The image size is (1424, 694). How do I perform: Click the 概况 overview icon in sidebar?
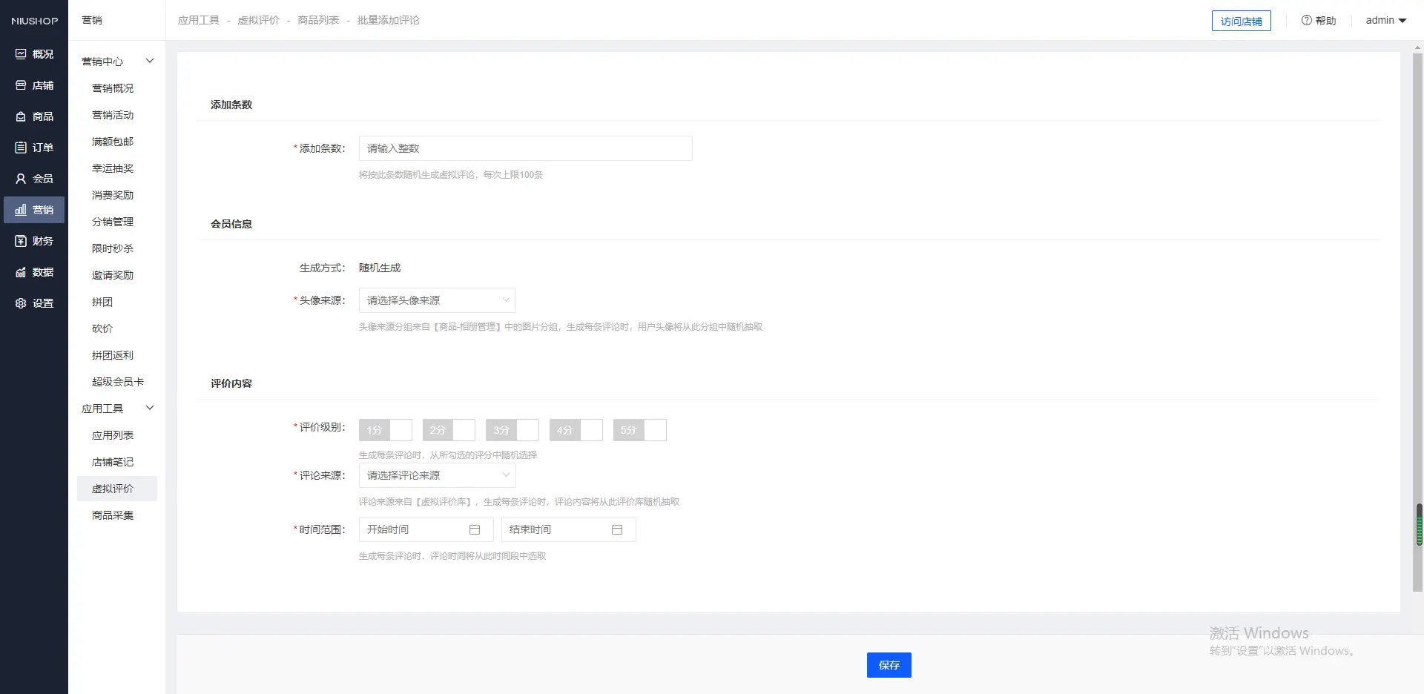click(21, 54)
